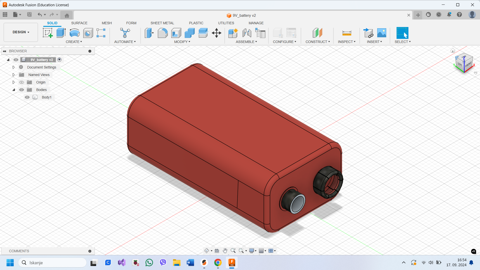The image size is (480, 270).
Task: Select the Create Sketch tool
Action: click(47, 33)
